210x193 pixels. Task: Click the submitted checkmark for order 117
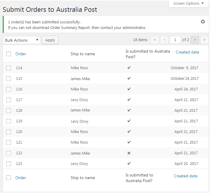pyautogui.click(x=129, y=99)
